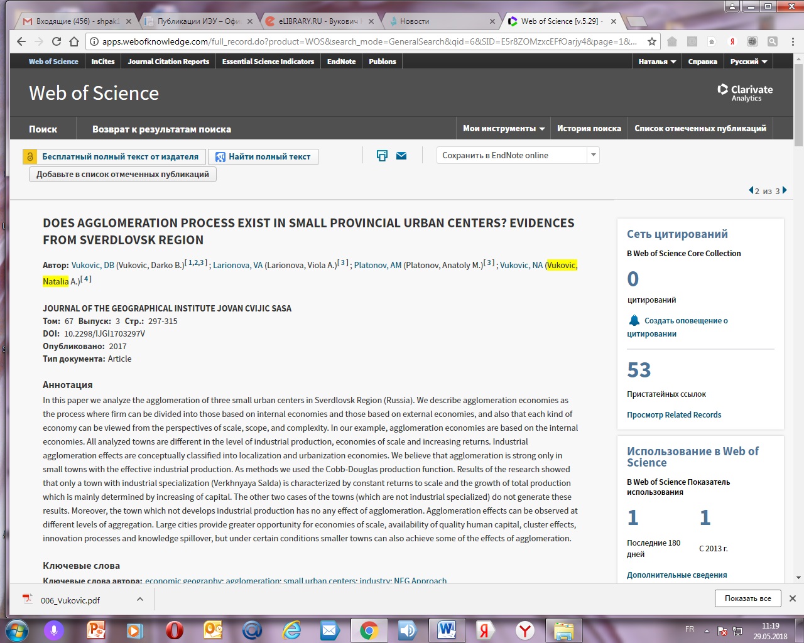
Task: Click the email record envelope icon
Action: (401, 156)
